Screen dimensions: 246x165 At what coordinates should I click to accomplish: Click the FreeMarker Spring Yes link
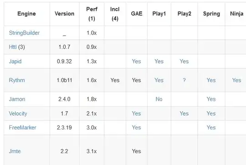point(211,128)
